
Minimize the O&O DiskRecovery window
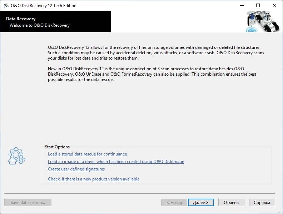(242, 6)
